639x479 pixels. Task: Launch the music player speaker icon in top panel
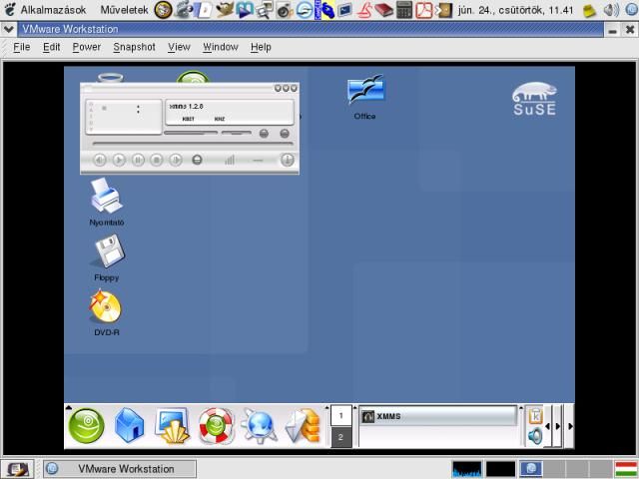point(285,10)
